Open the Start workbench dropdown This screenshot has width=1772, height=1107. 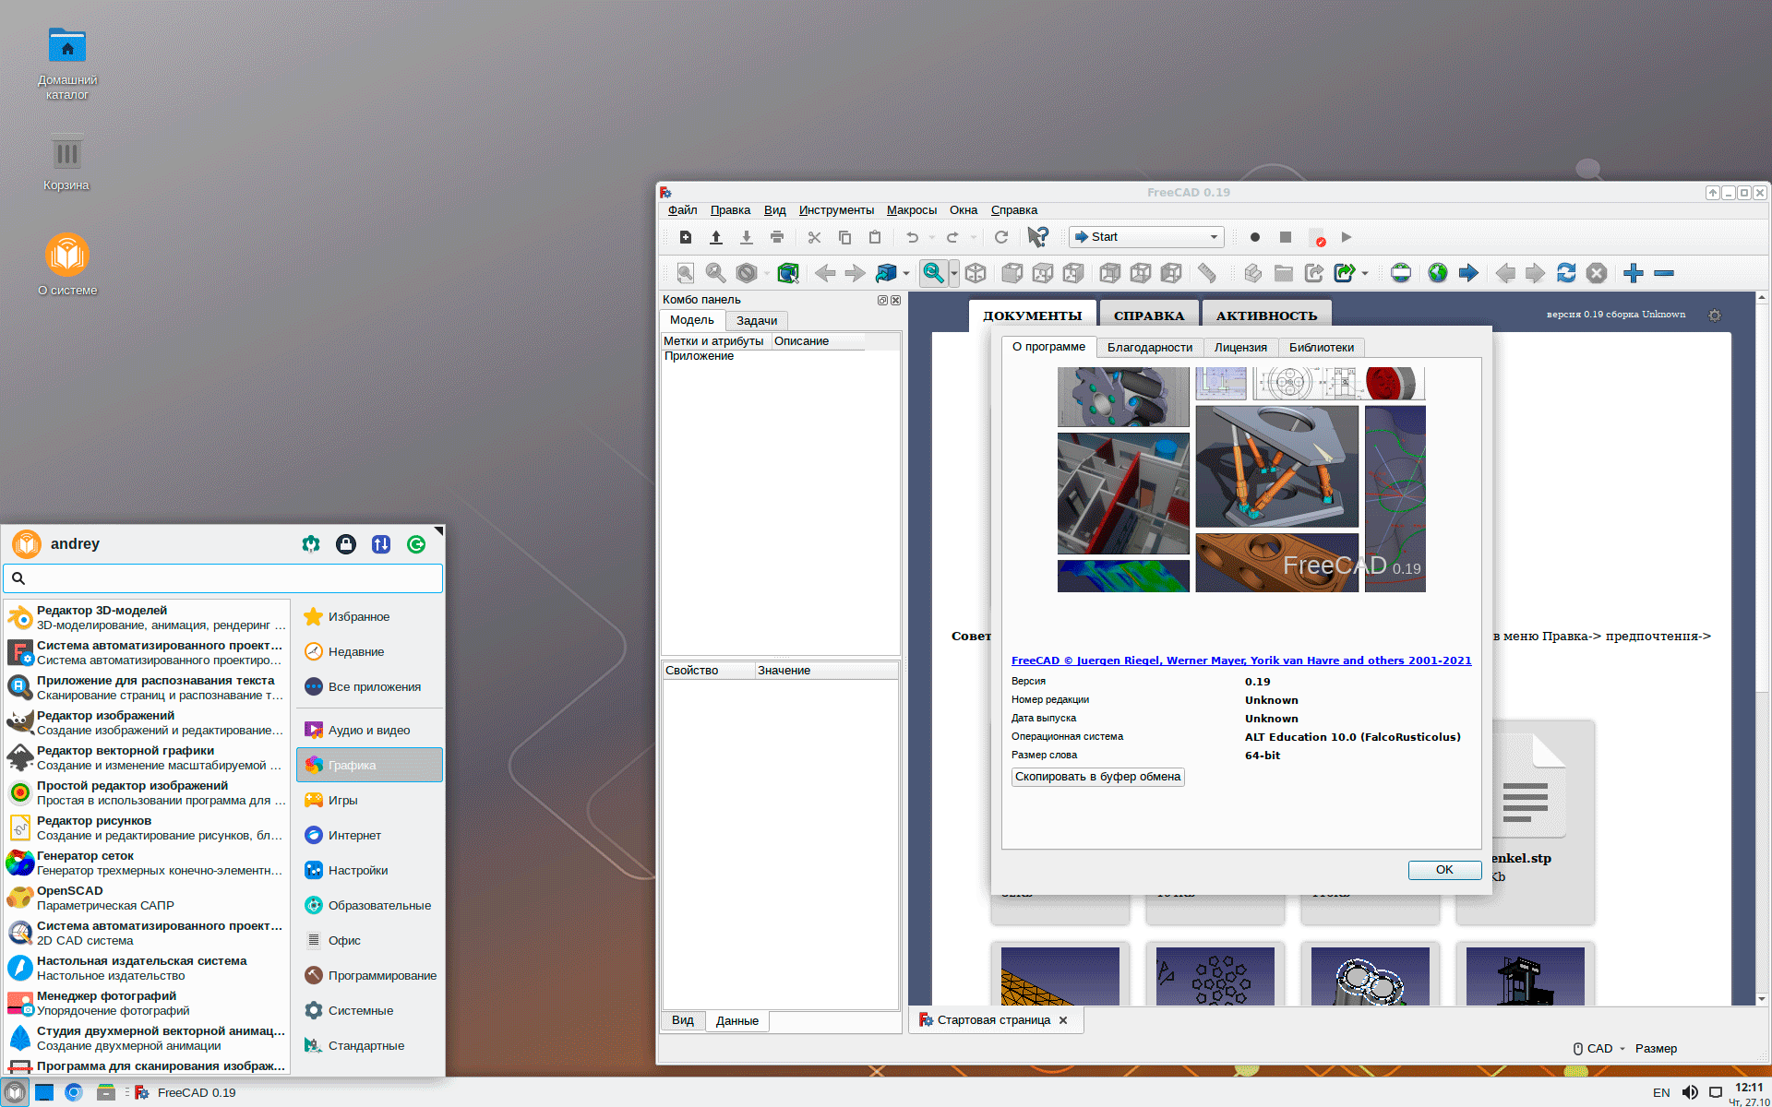pos(1146,237)
